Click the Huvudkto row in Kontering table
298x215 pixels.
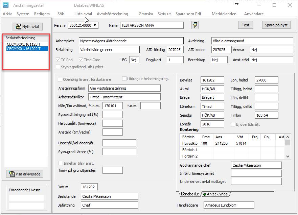232,143
